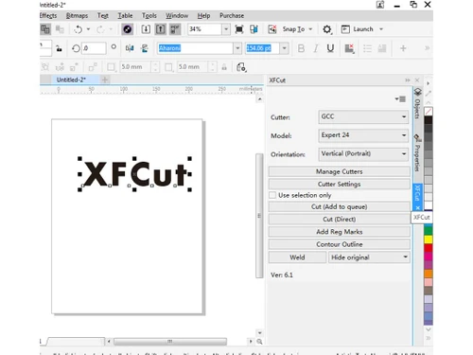This screenshot has width=473, height=355.
Task: Open the Orientation Vertical (Portrait) dropdown
Action: coord(363,154)
